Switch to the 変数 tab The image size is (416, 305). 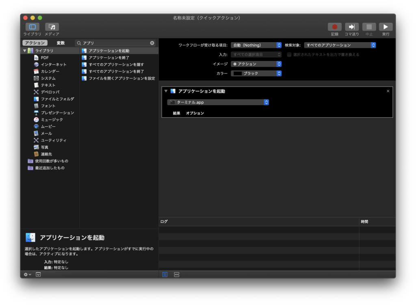click(x=61, y=43)
